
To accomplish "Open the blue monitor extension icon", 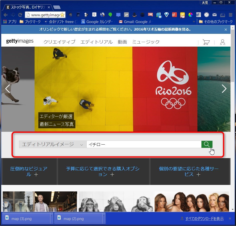I will [118, 15].
